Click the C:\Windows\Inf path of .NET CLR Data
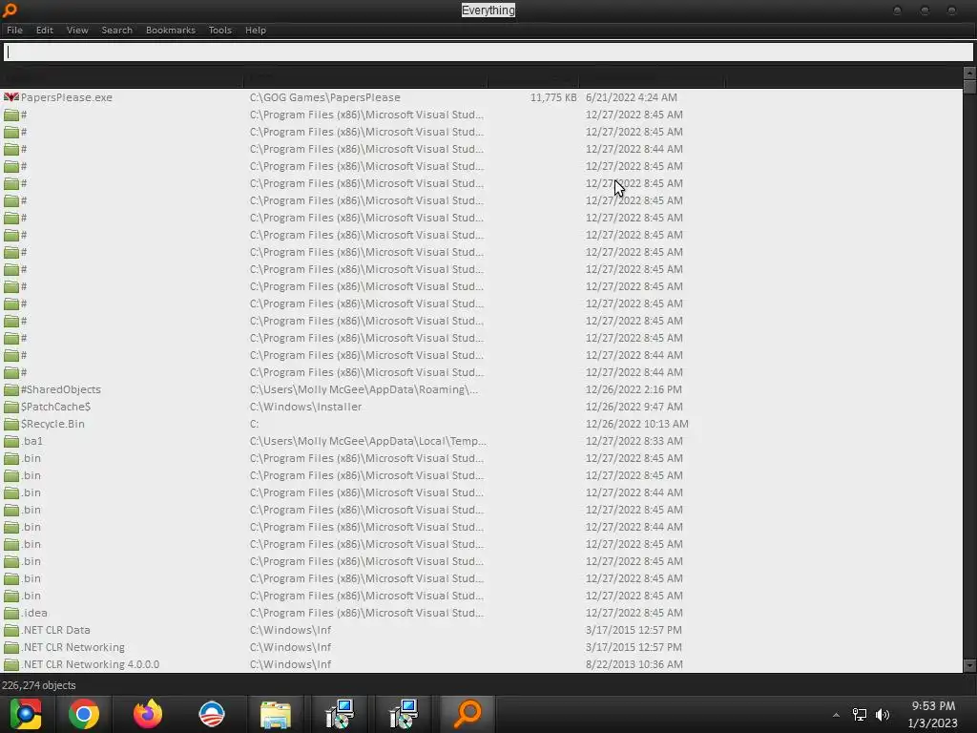977x733 pixels. coord(290,630)
